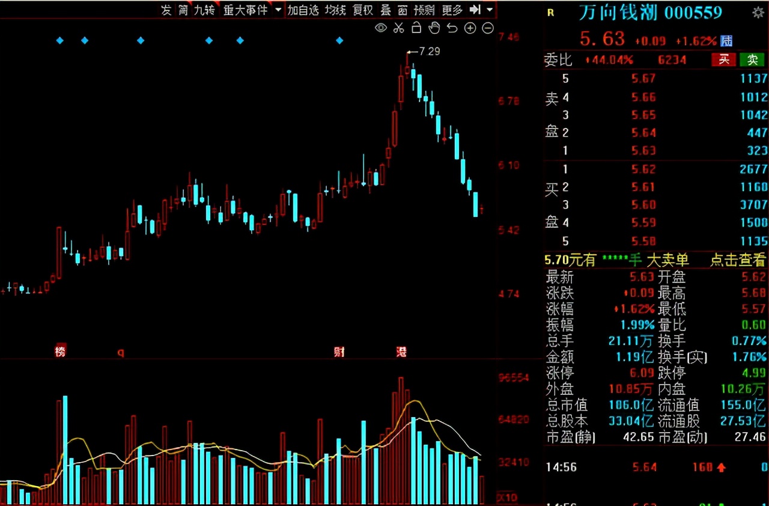Screen dimensions: 769x506
Task: Toggle 均线 moving average lines
Action: pos(336,10)
